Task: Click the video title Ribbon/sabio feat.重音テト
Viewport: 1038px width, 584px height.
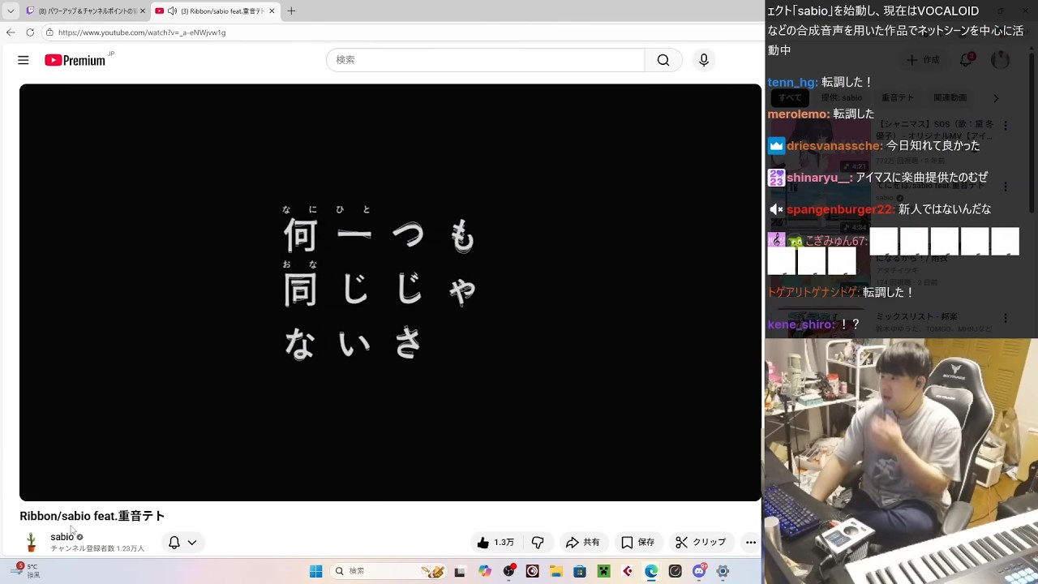Action: (92, 516)
